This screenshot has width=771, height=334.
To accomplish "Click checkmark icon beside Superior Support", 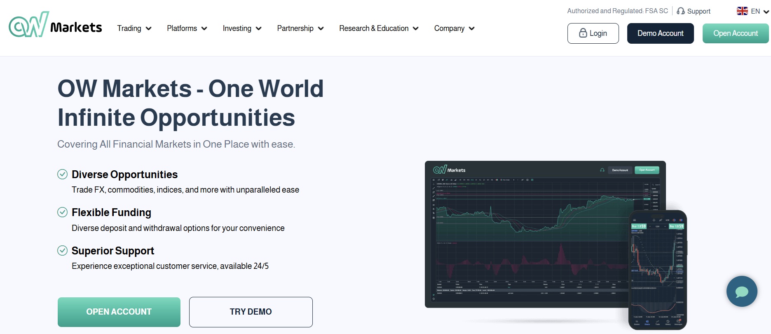I will tap(62, 250).
